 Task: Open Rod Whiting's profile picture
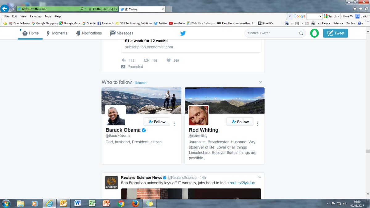pyautogui.click(x=199, y=116)
